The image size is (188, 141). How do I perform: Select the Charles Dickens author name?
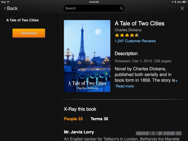128,30
